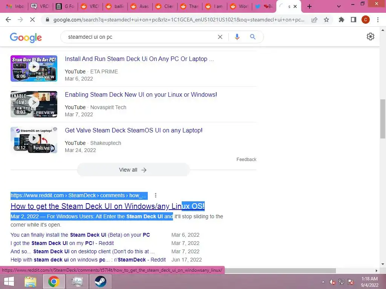Open Enabling Steam Deck New UI video link
Screen dimensions: 386x289
pos(141,94)
